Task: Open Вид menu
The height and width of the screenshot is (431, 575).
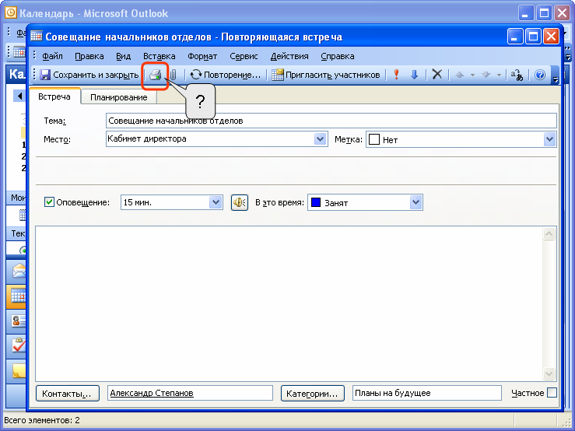Action: point(123,56)
